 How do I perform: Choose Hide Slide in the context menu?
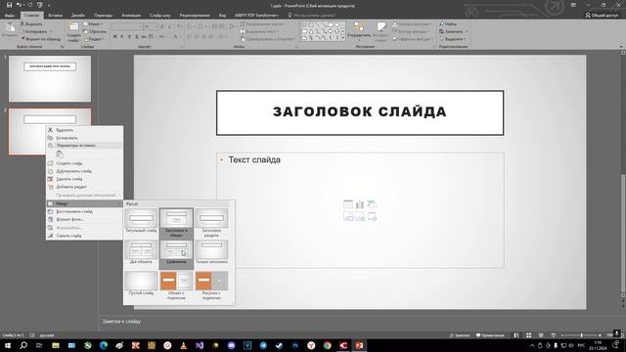85,236
